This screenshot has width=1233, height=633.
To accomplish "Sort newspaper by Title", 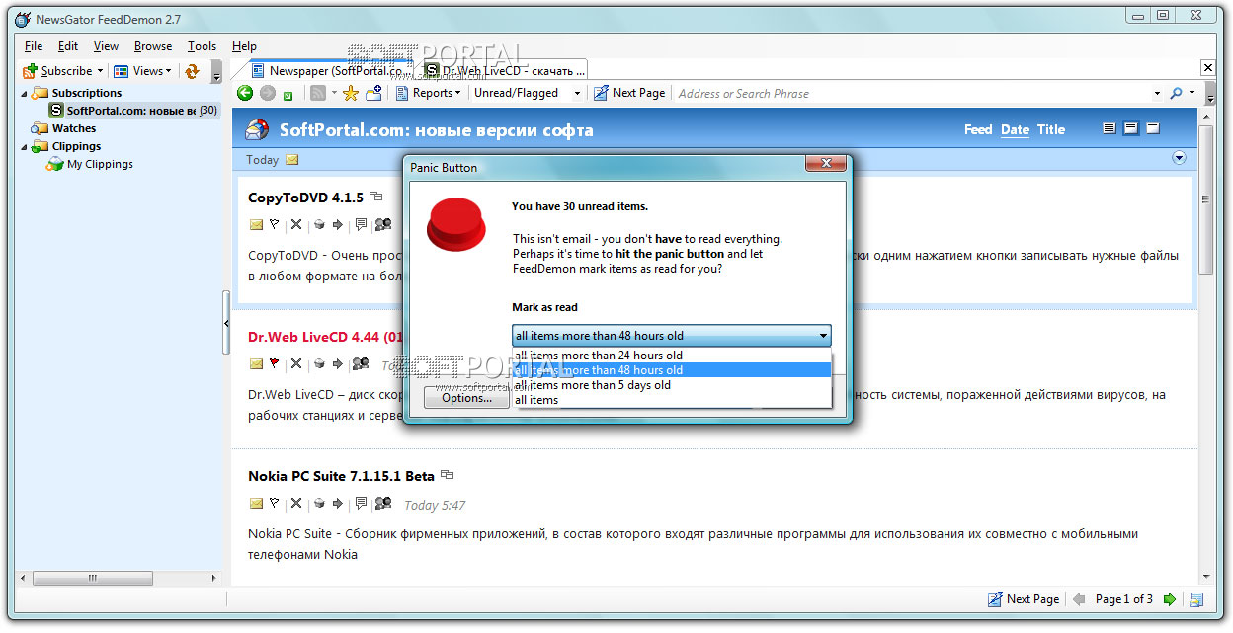I will pyautogui.click(x=1051, y=129).
